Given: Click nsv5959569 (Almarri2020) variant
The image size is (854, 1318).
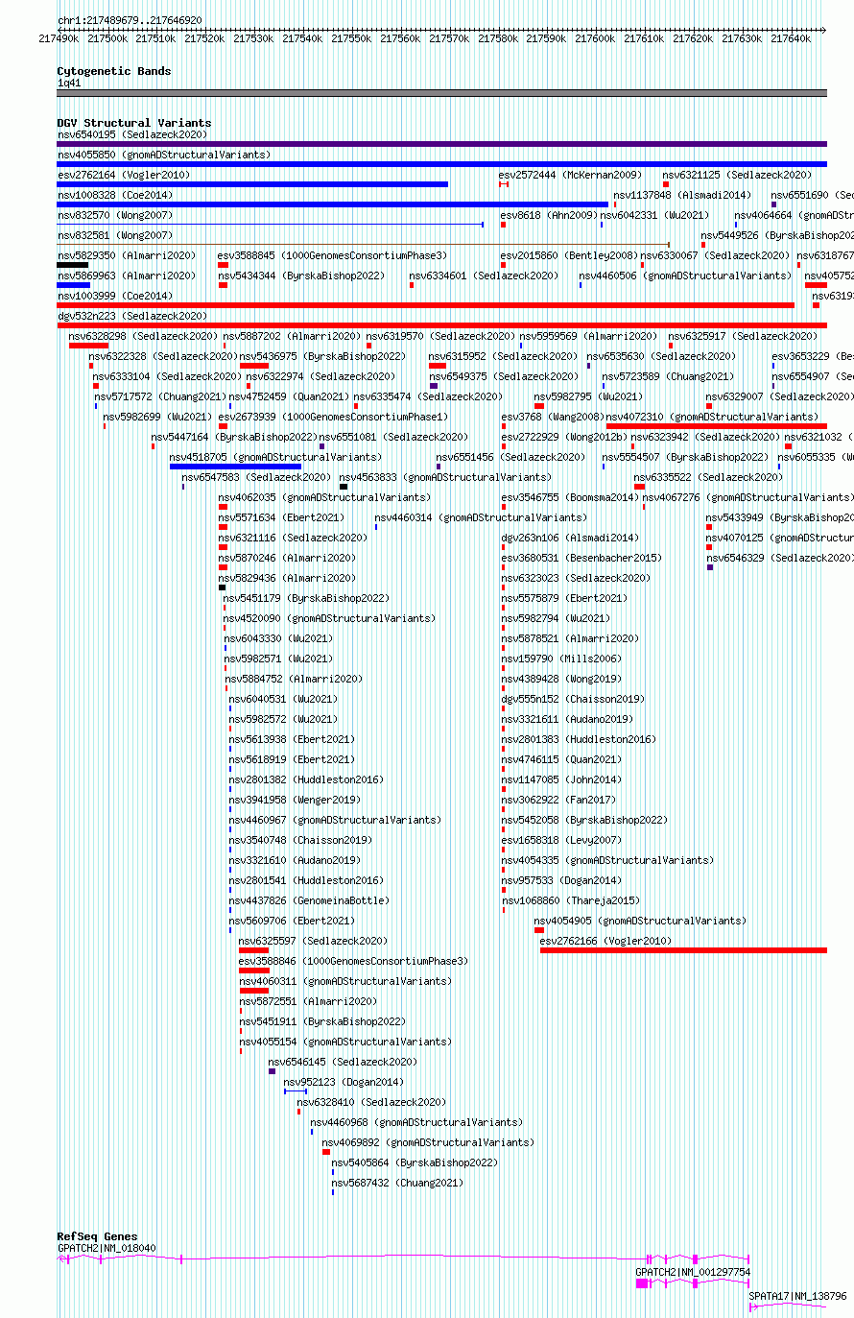Looking at the screenshot, I should point(521,346).
